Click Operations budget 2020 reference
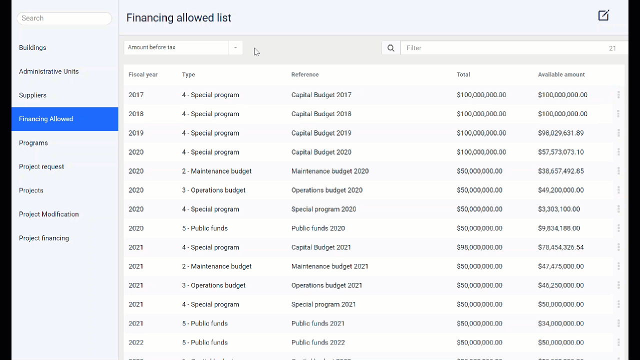 coord(327,190)
